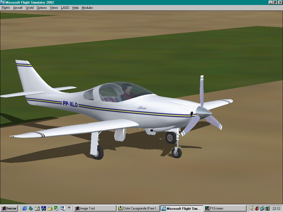Image resolution: width=283 pixels, height=212 pixels.
Task: Open the World menu
Action: click(x=30, y=8)
